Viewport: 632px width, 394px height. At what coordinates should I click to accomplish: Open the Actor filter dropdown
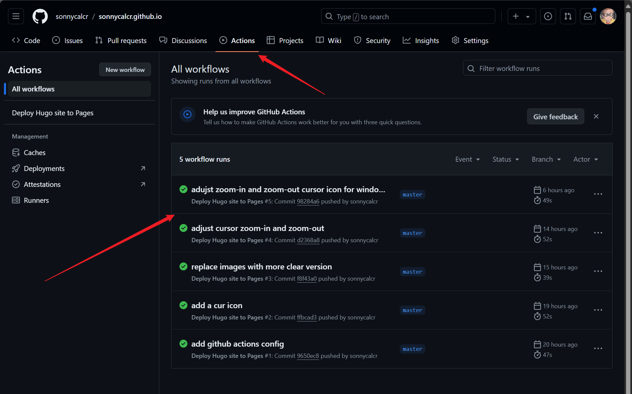click(586, 159)
